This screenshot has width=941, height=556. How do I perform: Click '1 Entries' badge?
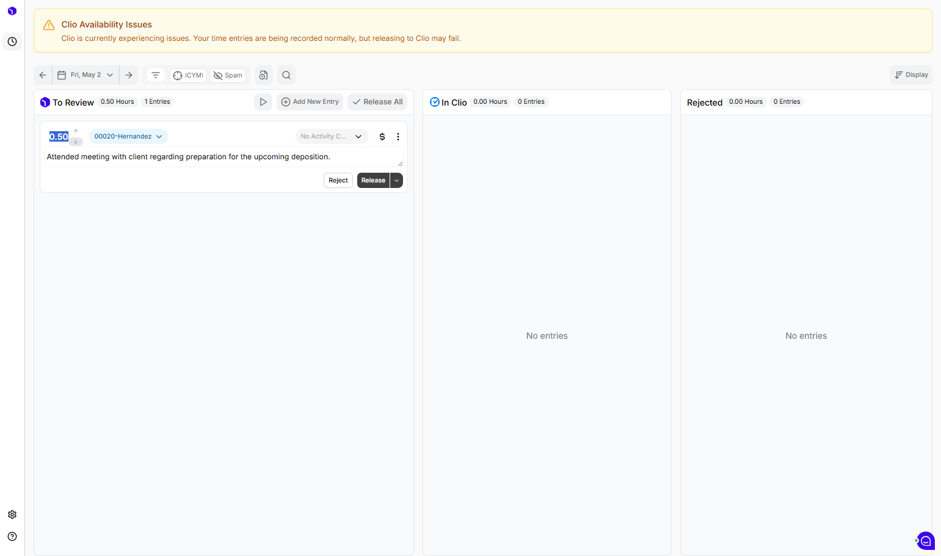158,102
